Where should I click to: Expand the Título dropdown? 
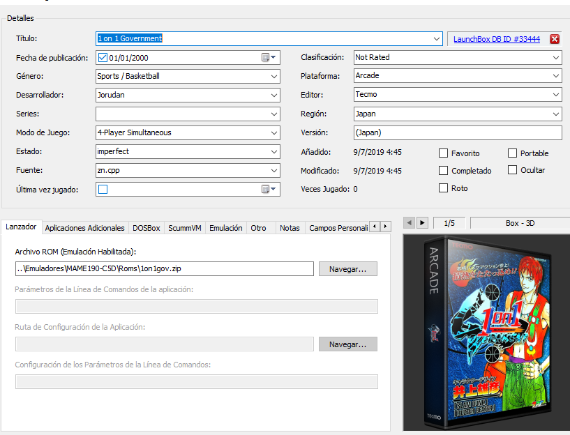(x=437, y=38)
